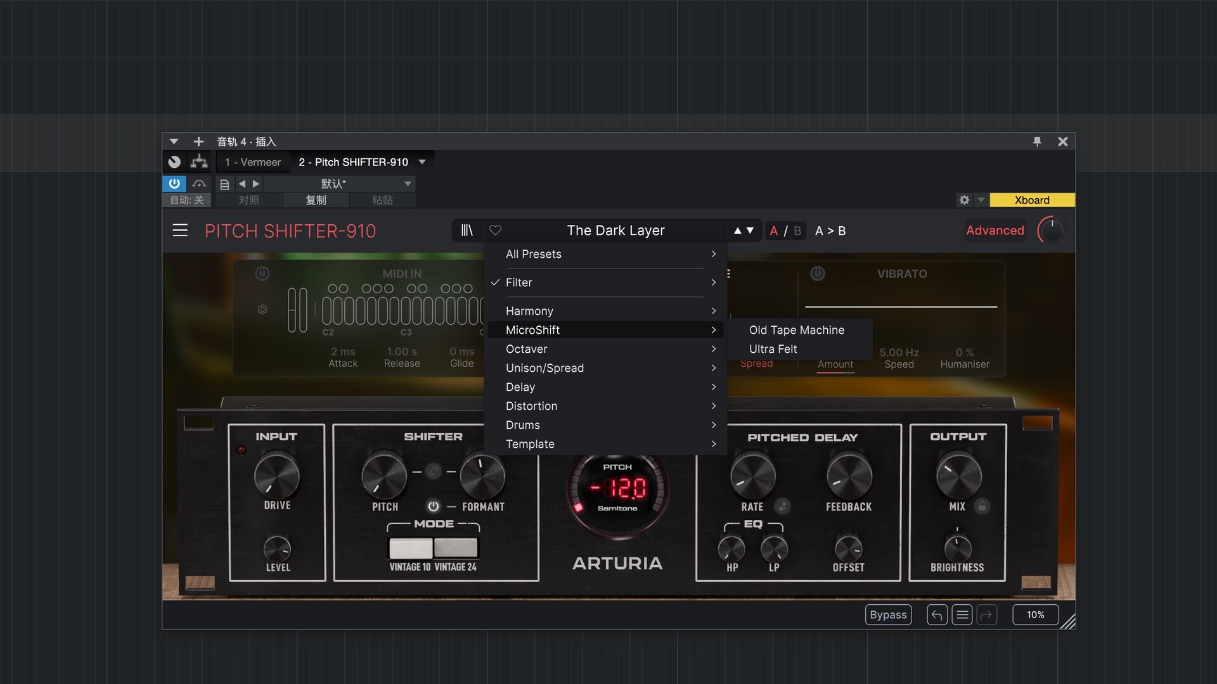Expand the Pitch SHIFTER-910 plugin dropdown arrow
The width and height of the screenshot is (1217, 684).
(422, 162)
